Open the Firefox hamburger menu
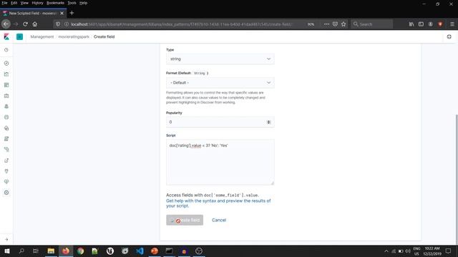The width and height of the screenshot is (458, 257). (x=452, y=24)
